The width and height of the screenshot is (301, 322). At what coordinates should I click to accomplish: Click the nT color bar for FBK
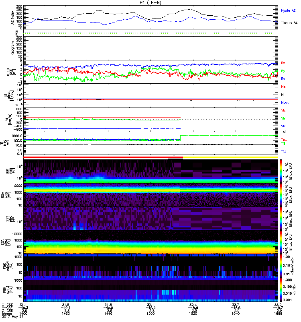tap(281, 290)
